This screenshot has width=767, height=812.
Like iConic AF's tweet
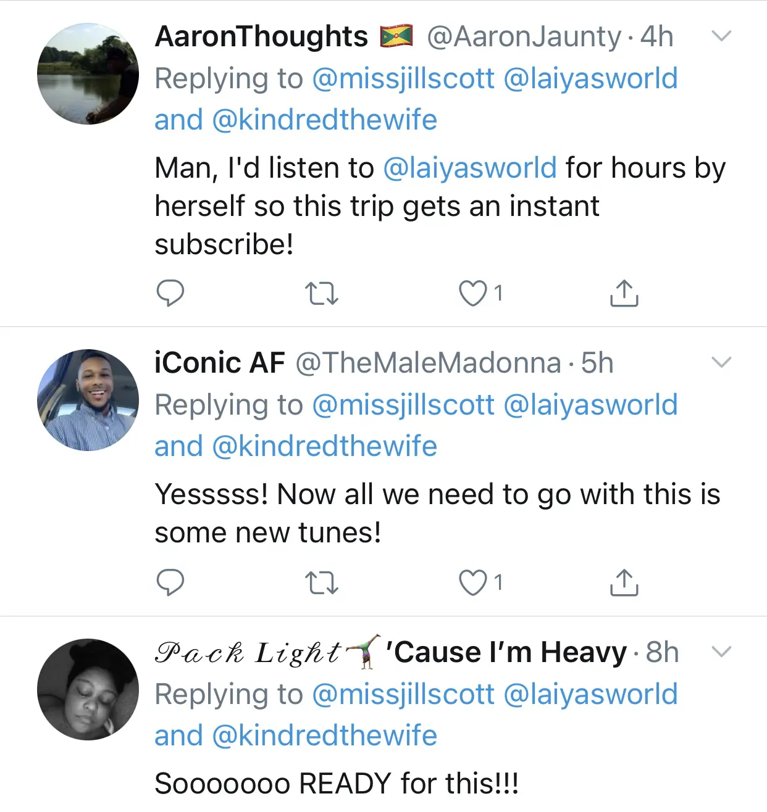(473, 582)
